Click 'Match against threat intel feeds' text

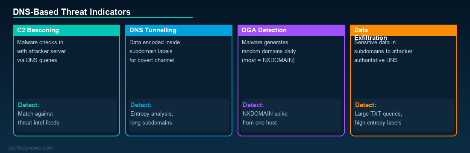coord(38,118)
